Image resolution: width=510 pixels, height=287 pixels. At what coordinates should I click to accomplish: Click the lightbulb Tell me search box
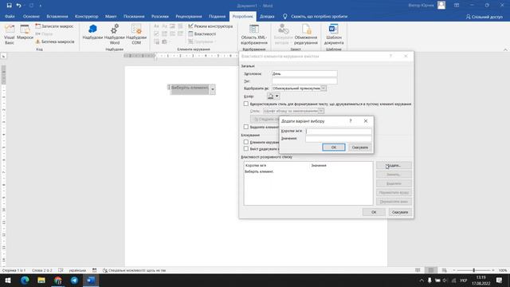tap(315, 16)
